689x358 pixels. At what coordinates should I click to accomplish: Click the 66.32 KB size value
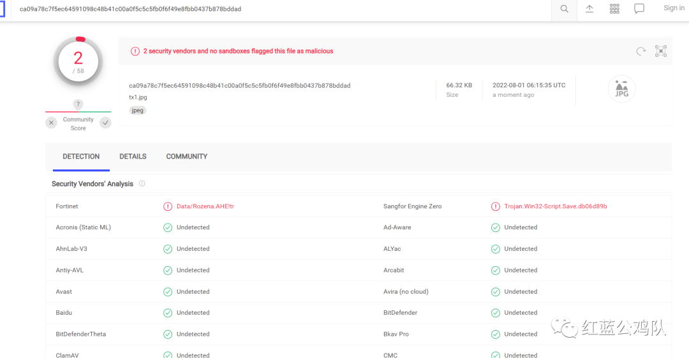tap(459, 85)
